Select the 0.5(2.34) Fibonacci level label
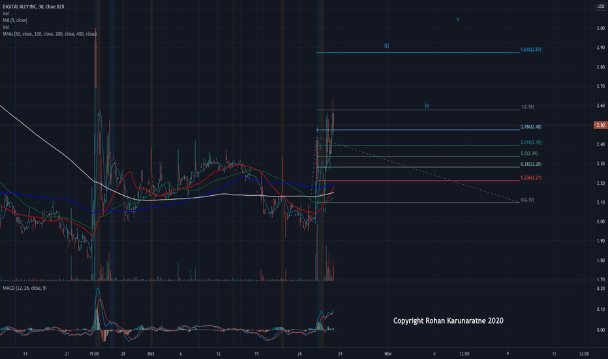 click(x=529, y=153)
